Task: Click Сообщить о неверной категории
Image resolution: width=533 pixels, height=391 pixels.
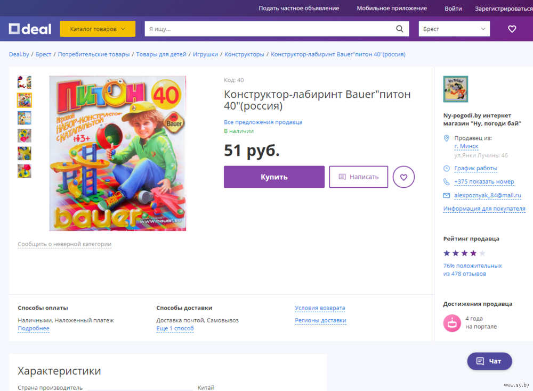Action: tap(64, 244)
